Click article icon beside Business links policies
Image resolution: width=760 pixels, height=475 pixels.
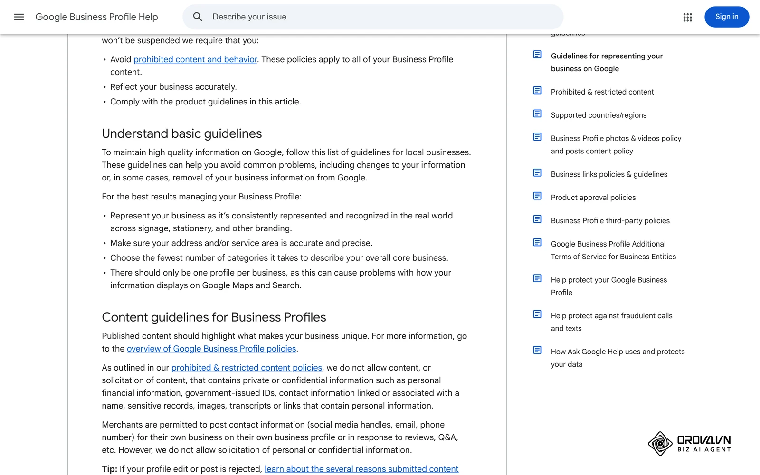[x=537, y=173]
